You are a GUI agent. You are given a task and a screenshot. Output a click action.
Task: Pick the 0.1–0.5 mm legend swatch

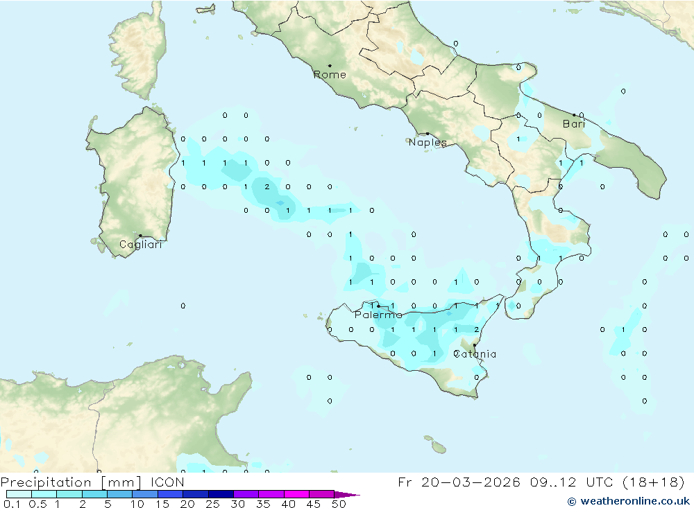tap(19, 494)
